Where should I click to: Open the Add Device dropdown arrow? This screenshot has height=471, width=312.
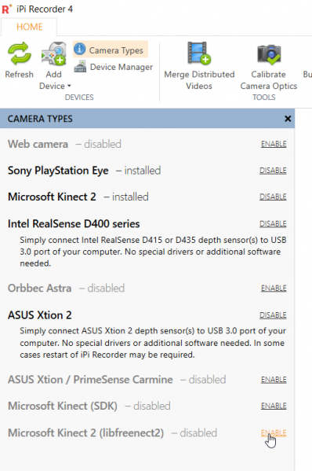point(69,86)
